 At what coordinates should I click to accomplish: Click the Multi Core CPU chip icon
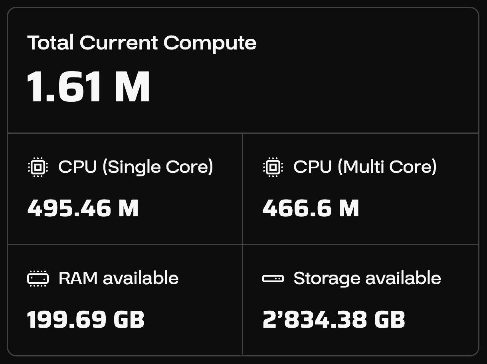[x=273, y=167]
